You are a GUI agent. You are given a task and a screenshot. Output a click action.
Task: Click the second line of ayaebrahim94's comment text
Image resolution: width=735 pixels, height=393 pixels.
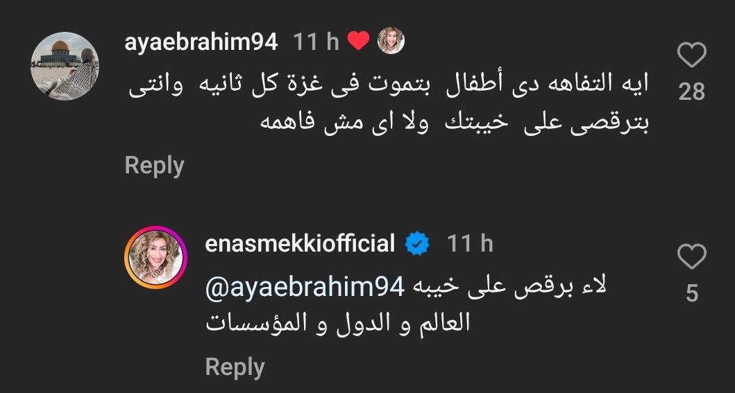point(455,122)
